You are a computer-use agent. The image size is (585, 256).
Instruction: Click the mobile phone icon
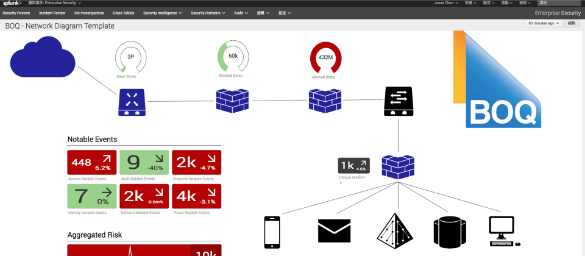pyautogui.click(x=272, y=232)
